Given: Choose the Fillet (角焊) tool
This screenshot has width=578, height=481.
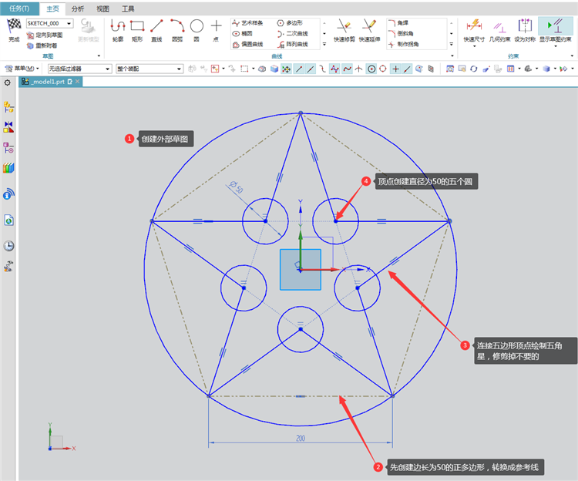Looking at the screenshot, I should tap(398, 23).
